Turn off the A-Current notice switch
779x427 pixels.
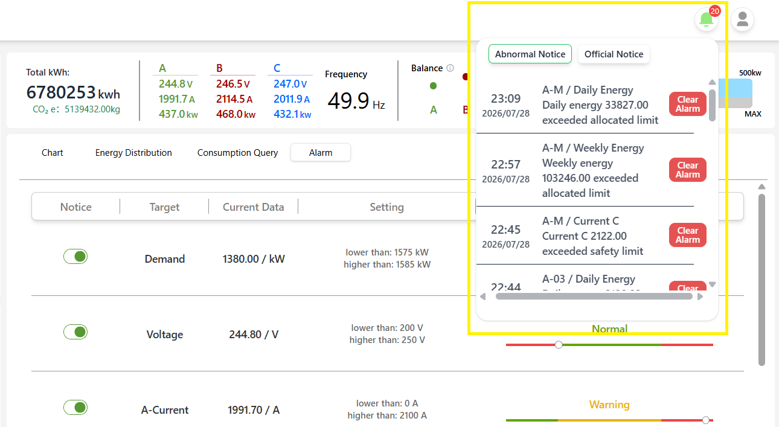[75, 408]
